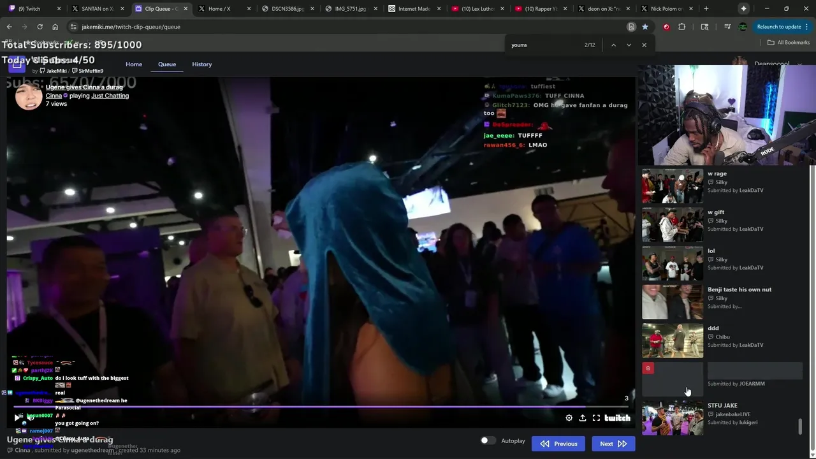The height and width of the screenshot is (459, 816).
Task: Select the 'ddd' clip by Chibu
Action: coord(673,340)
